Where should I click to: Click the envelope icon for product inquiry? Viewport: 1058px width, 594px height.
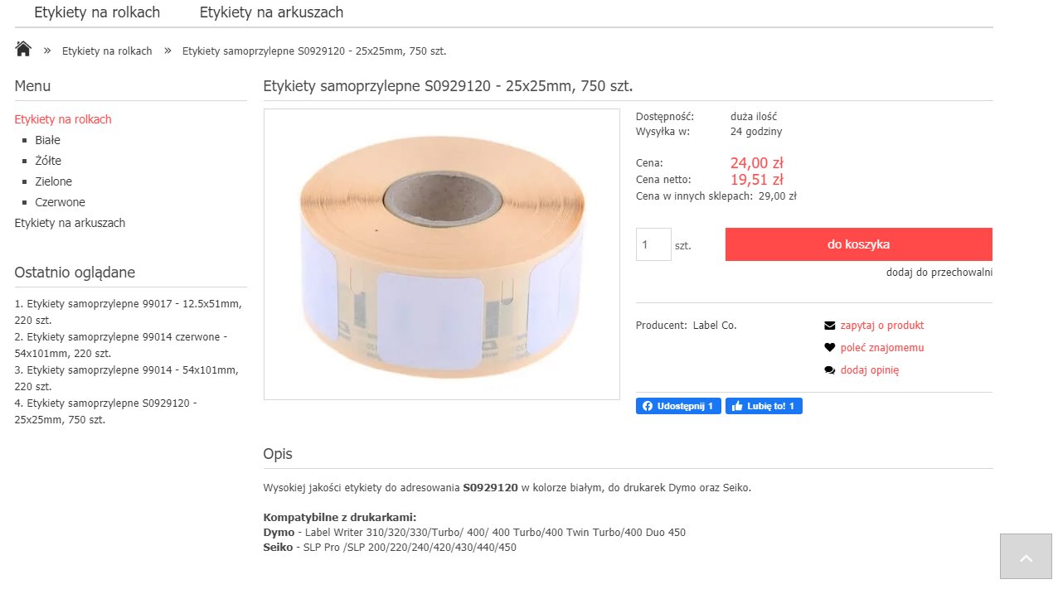tap(829, 326)
